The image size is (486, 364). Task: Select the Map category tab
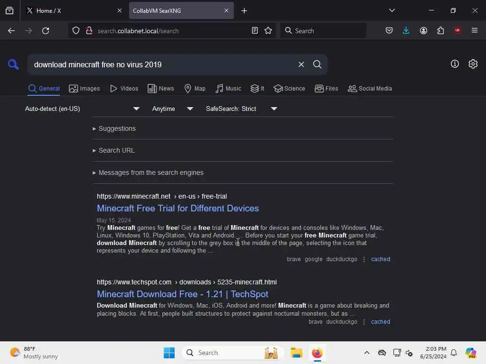click(x=195, y=89)
